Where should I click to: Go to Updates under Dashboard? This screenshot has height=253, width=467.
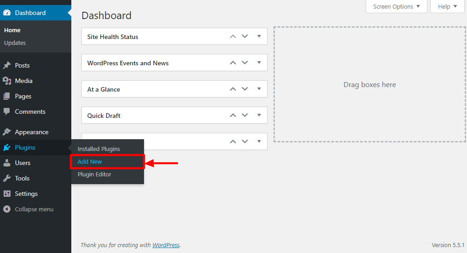pos(15,43)
